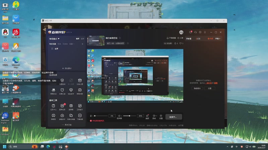
Task: Select the 我的场景 scene tab
Action: pos(53,44)
